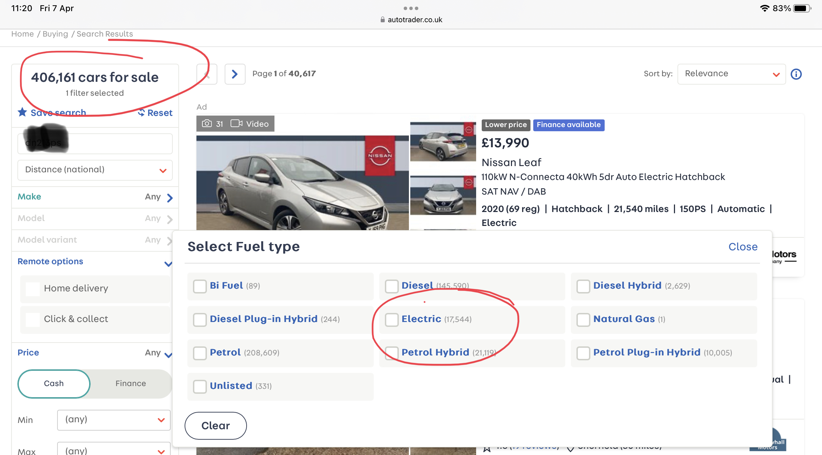Image resolution: width=822 pixels, height=455 pixels.
Task: Switch to the Finance price tab
Action: [x=131, y=384]
